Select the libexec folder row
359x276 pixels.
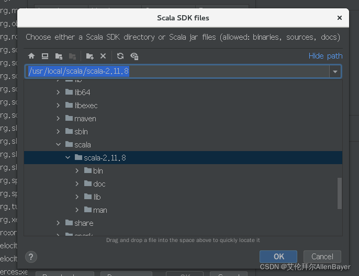pyautogui.click(x=183, y=106)
